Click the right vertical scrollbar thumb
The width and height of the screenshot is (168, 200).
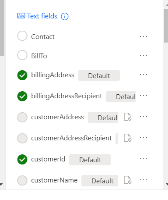pyautogui.click(x=166, y=26)
